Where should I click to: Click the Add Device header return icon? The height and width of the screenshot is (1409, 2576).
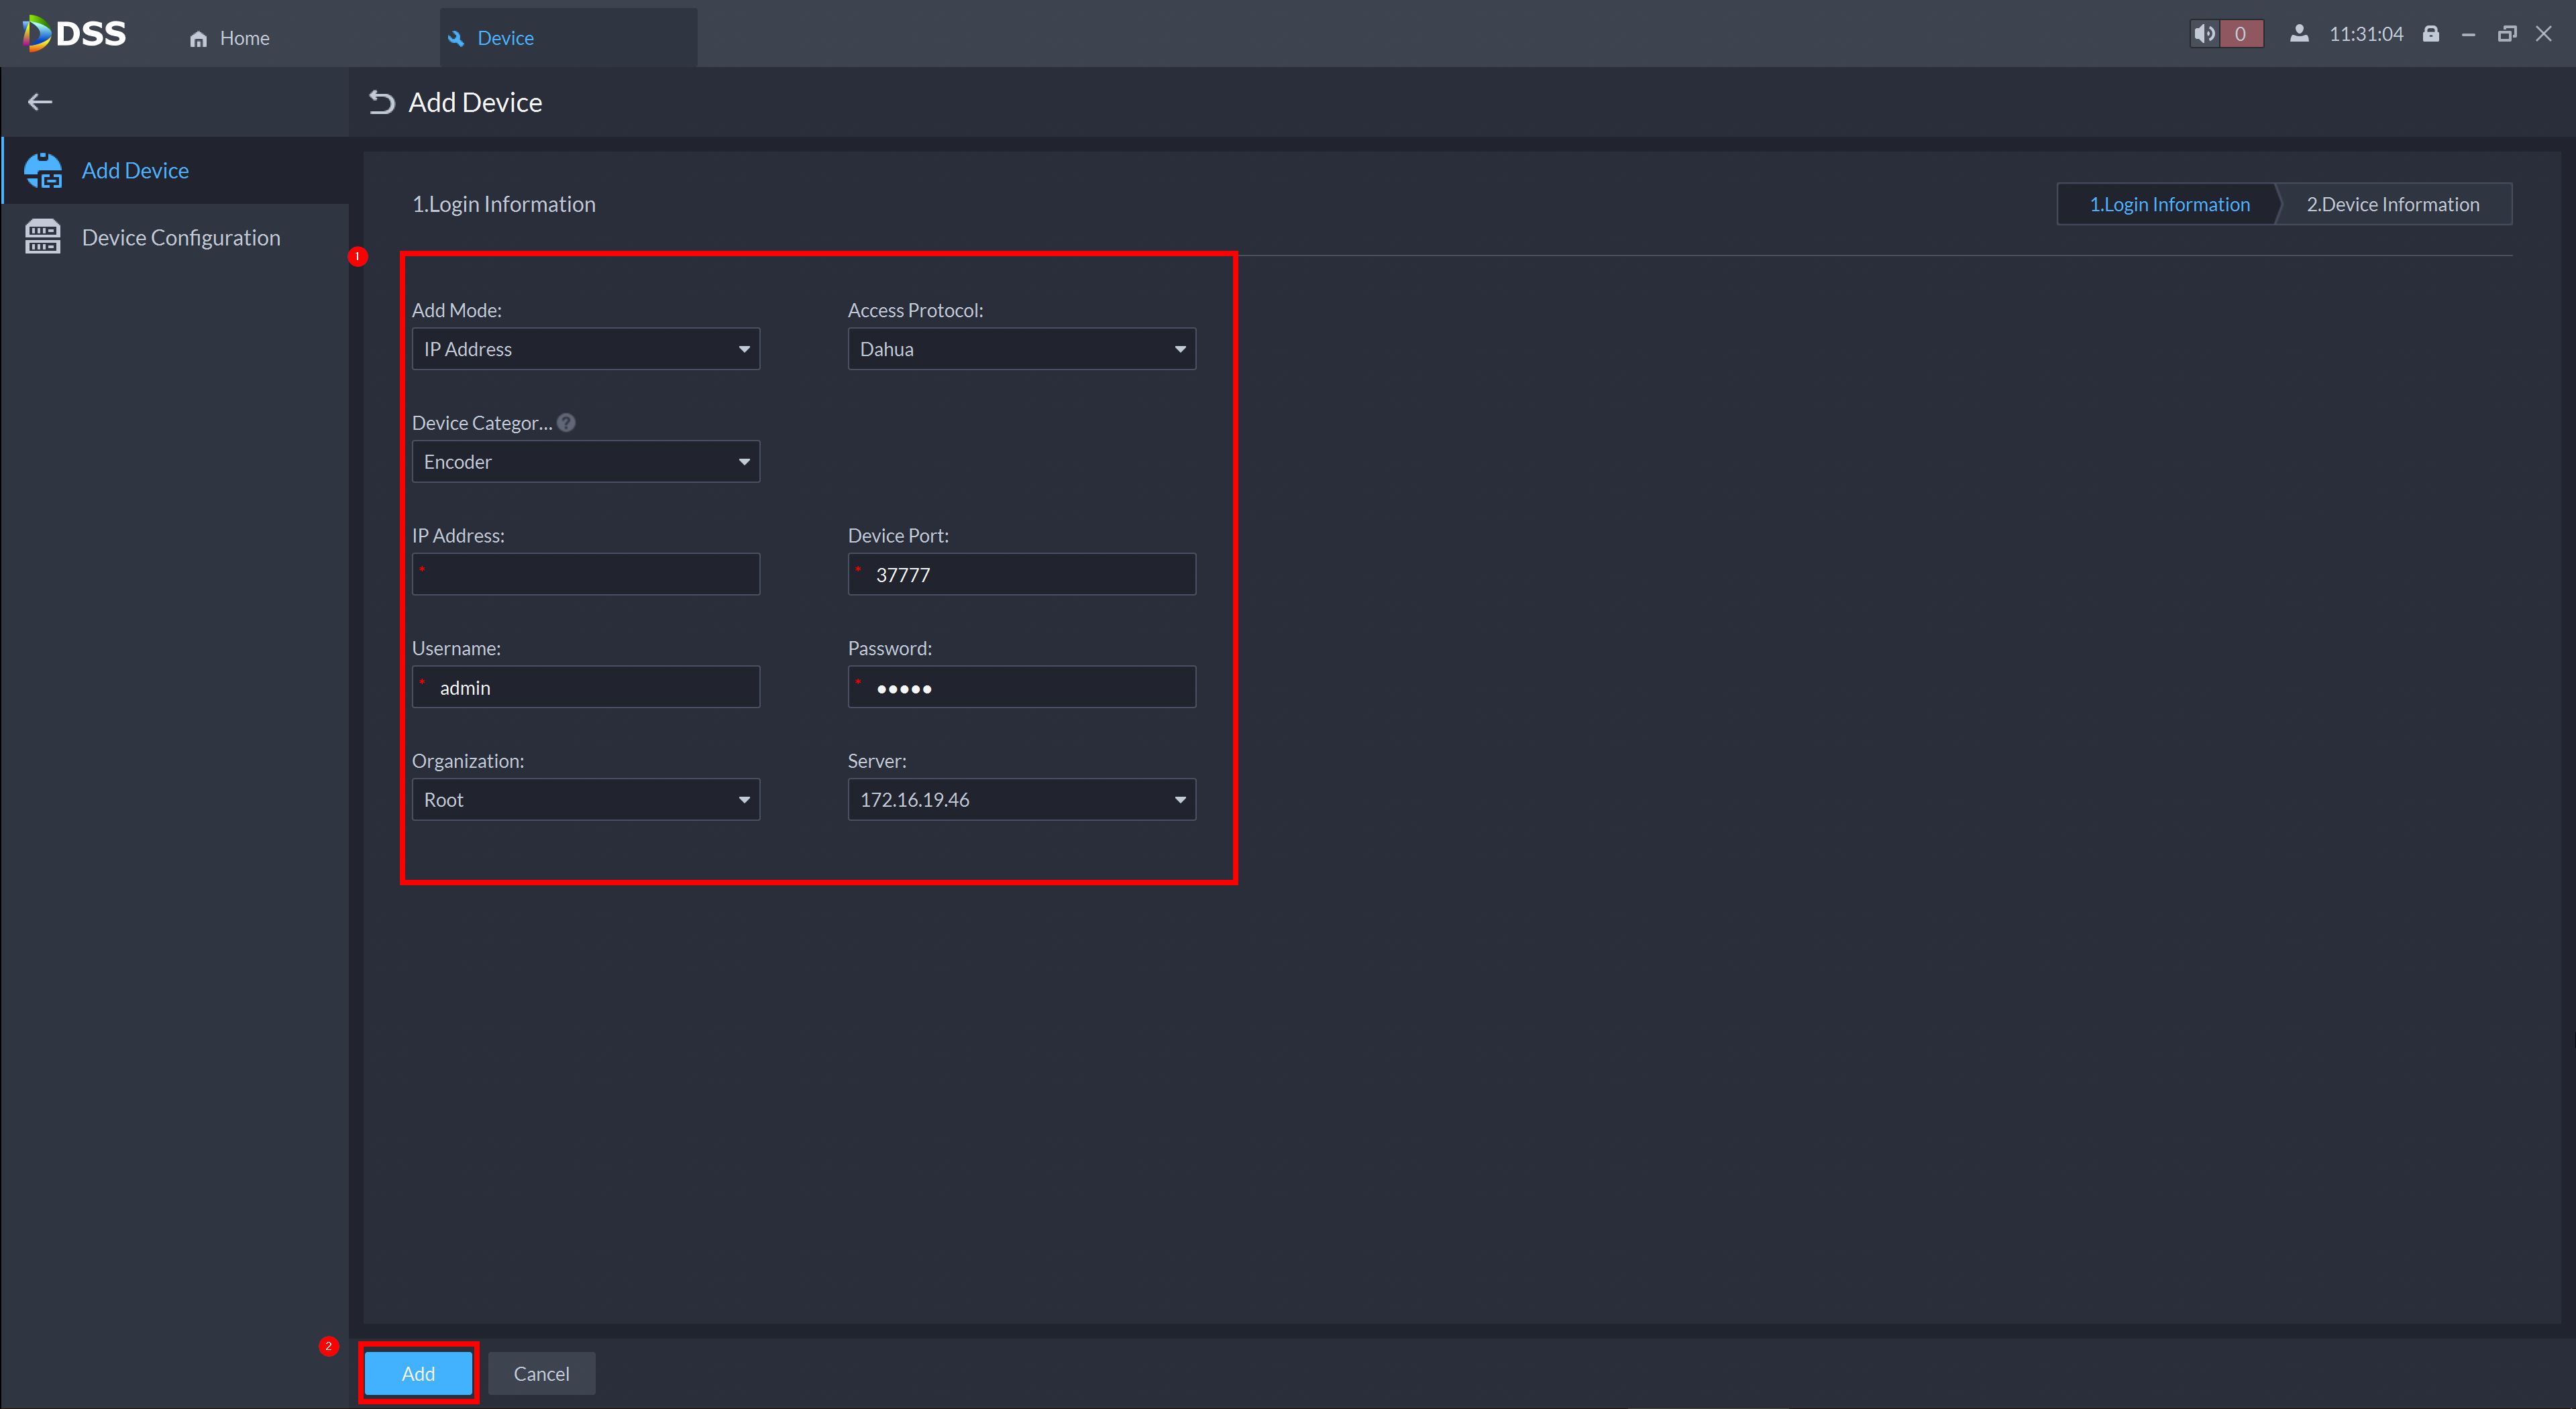[381, 102]
